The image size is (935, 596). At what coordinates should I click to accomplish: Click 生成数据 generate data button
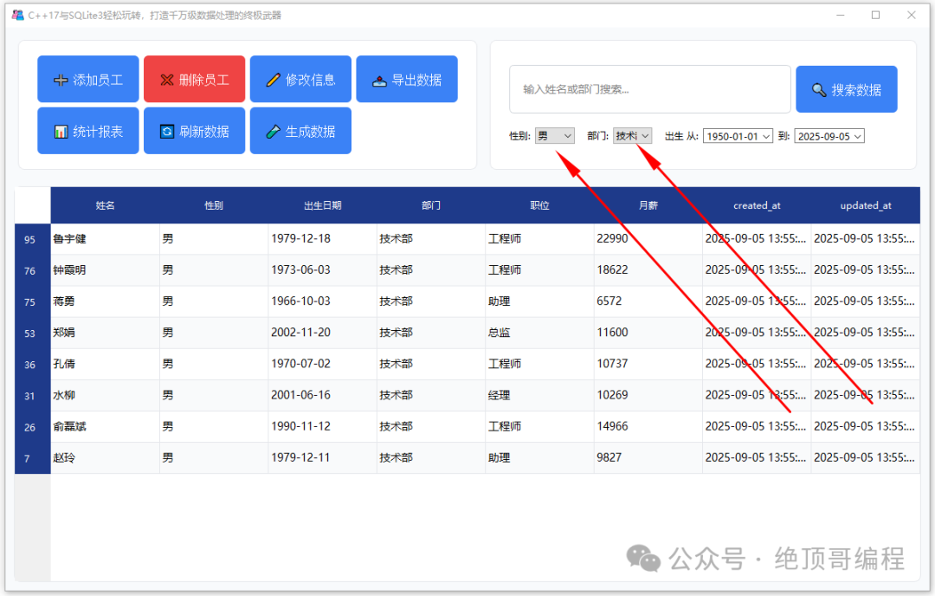point(300,132)
